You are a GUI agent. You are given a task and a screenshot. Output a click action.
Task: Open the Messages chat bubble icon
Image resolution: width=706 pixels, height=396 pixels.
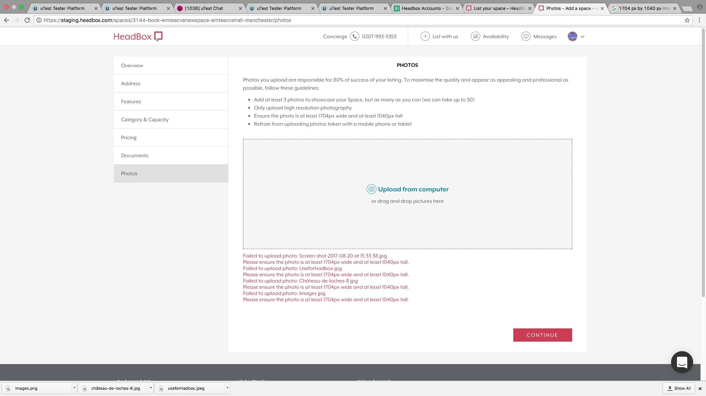526,36
